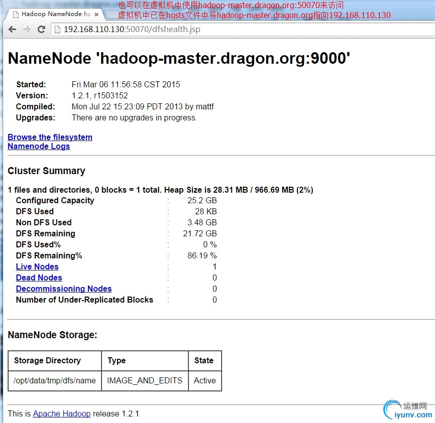Screen dimensions: 435x423
Task: Click the DFS Used value 28 KB
Action: (x=205, y=211)
